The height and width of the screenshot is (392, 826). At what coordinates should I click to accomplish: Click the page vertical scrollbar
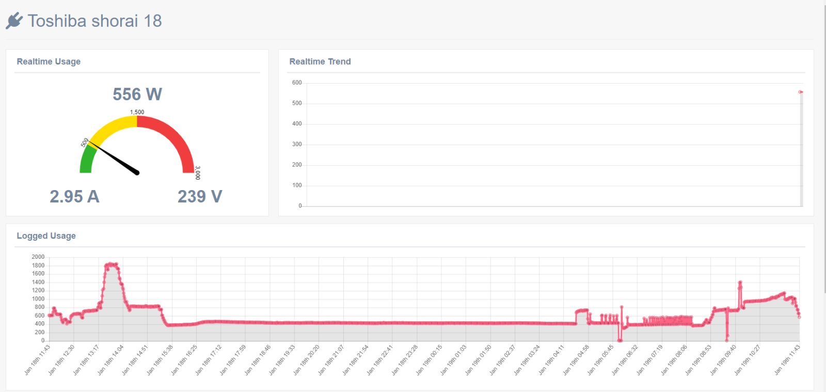coord(824,150)
